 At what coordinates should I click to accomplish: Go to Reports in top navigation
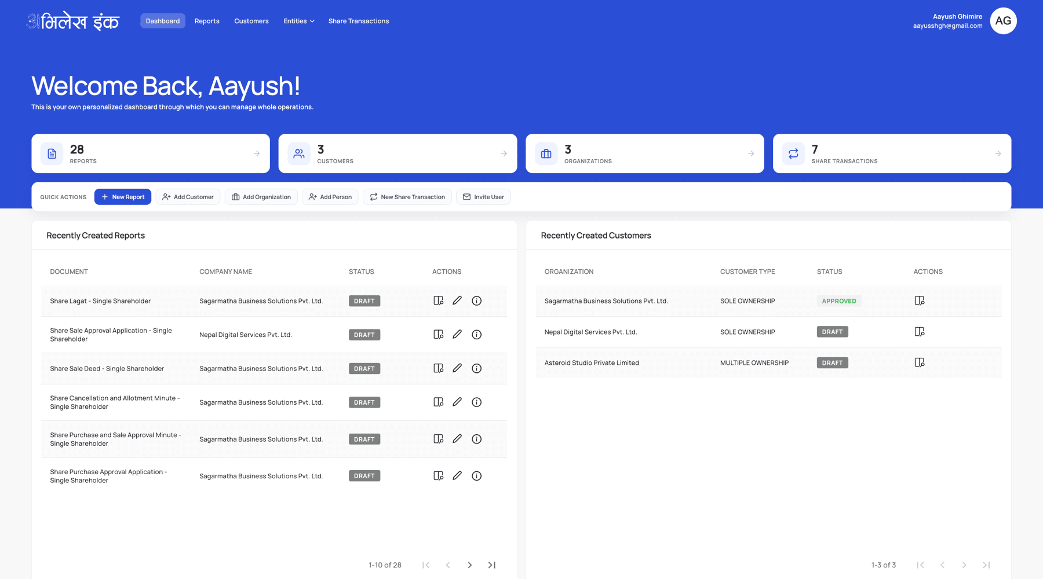207,21
